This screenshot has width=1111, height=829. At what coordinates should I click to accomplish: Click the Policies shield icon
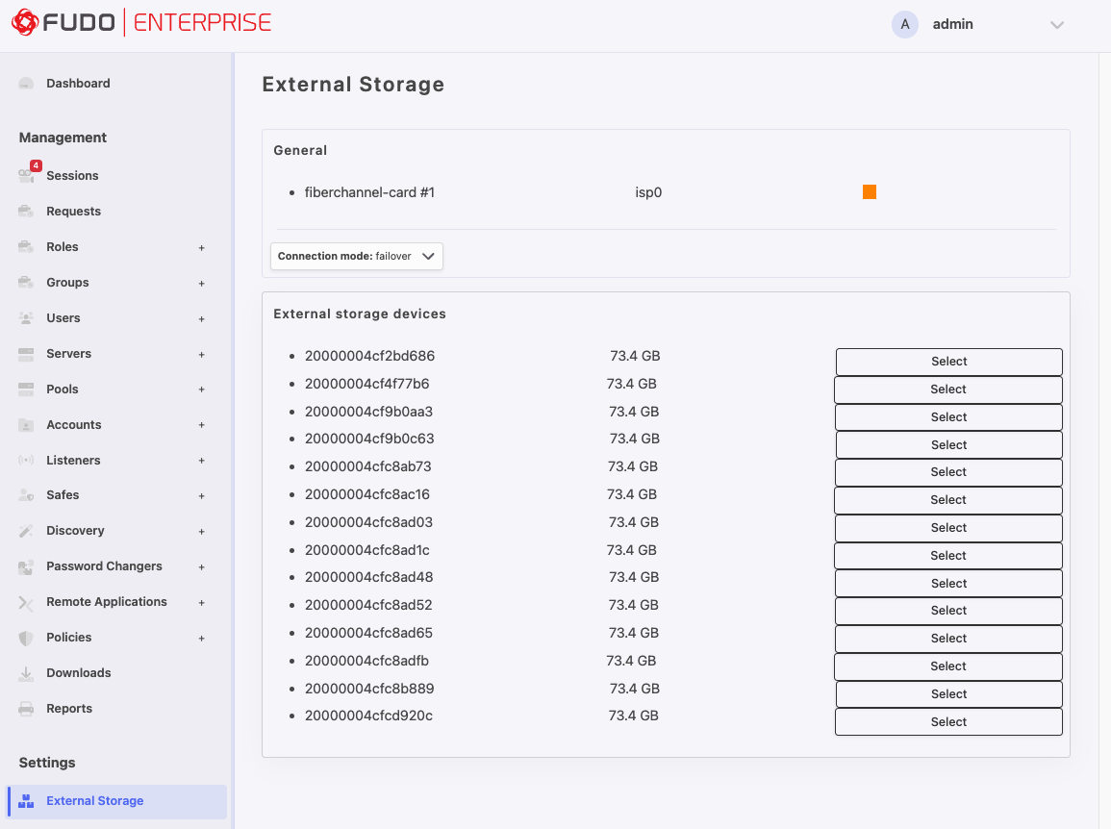(26, 638)
